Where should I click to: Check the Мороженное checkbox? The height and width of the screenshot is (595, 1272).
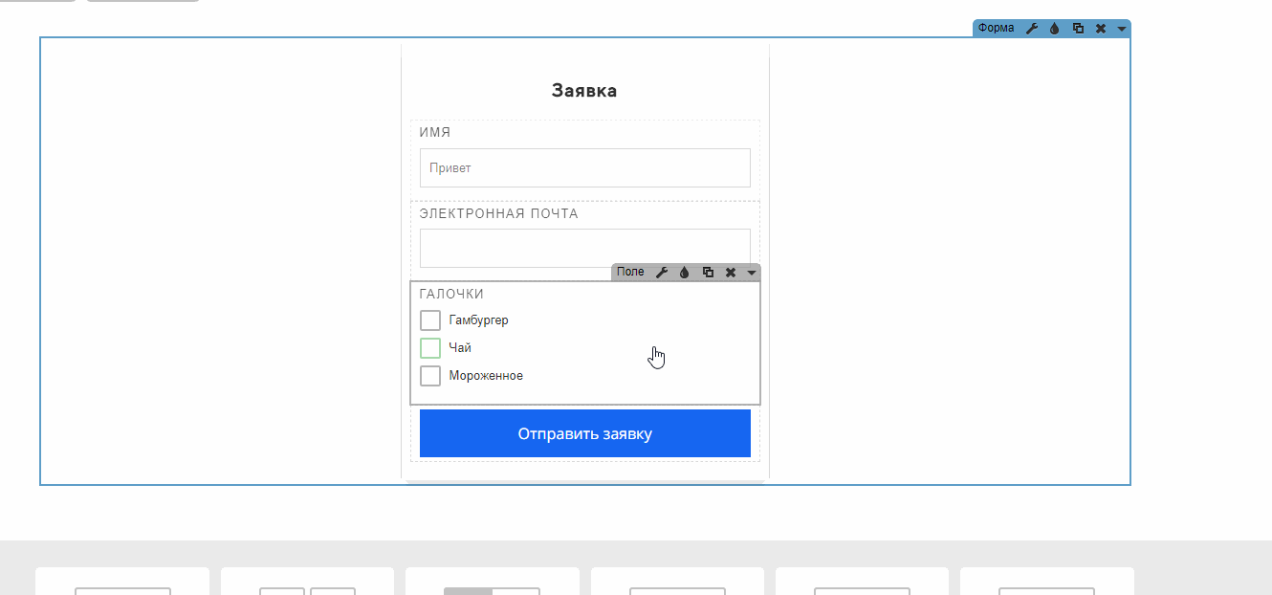[x=430, y=376]
